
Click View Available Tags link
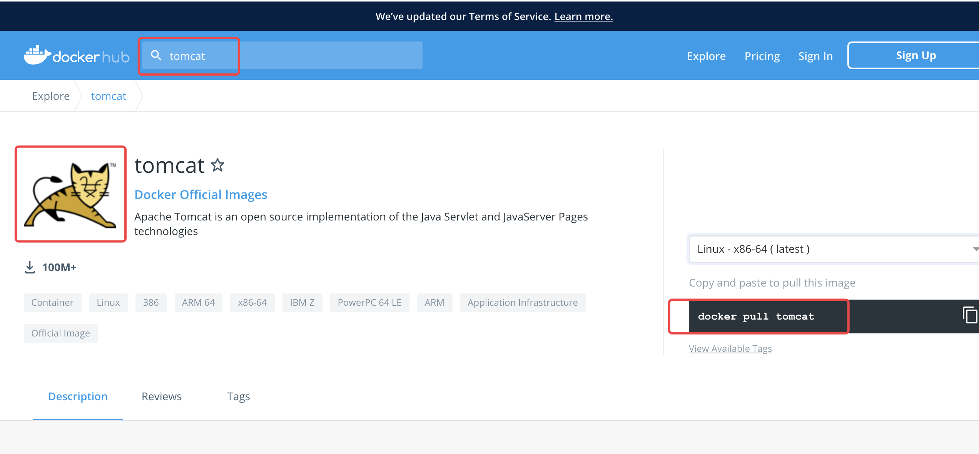click(x=730, y=348)
